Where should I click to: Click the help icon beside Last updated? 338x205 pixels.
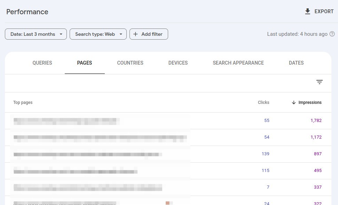[332, 34]
